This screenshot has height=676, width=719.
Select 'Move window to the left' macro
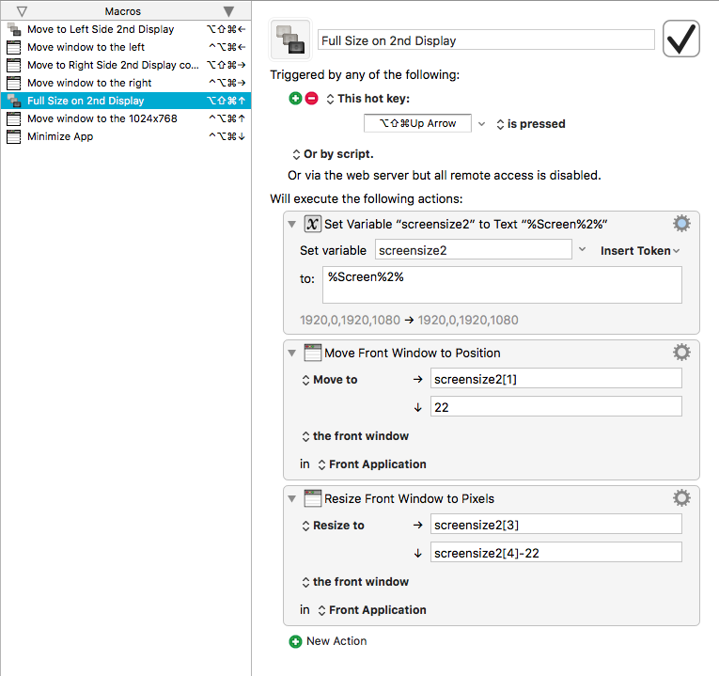tap(126, 47)
